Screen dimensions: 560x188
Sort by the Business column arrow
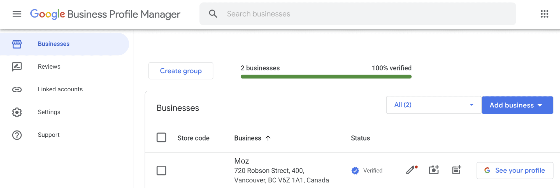[268, 138]
